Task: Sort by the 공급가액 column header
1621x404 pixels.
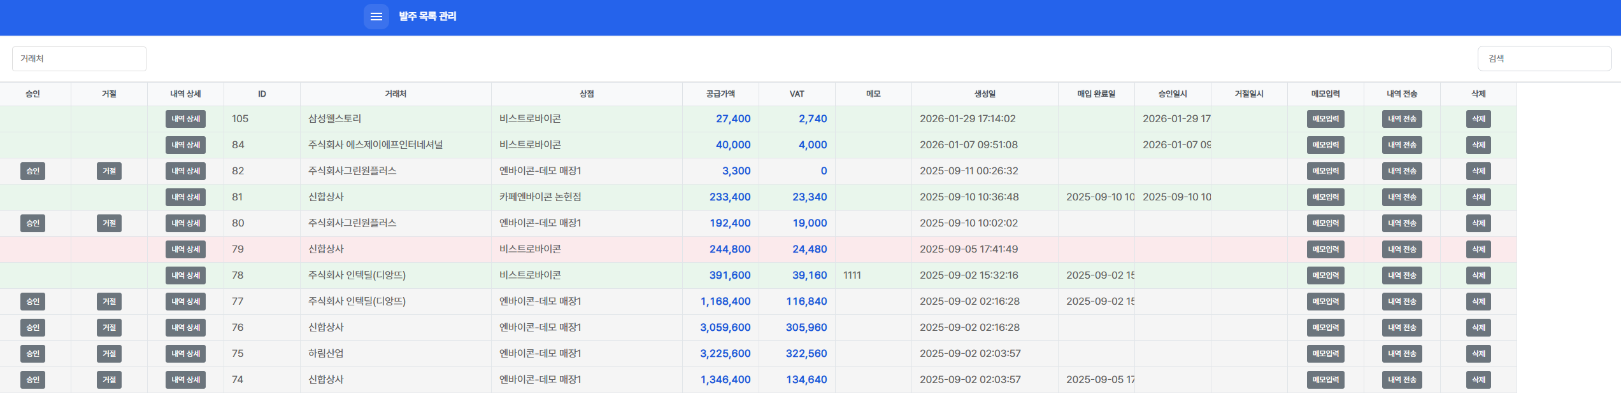Action: tap(720, 94)
